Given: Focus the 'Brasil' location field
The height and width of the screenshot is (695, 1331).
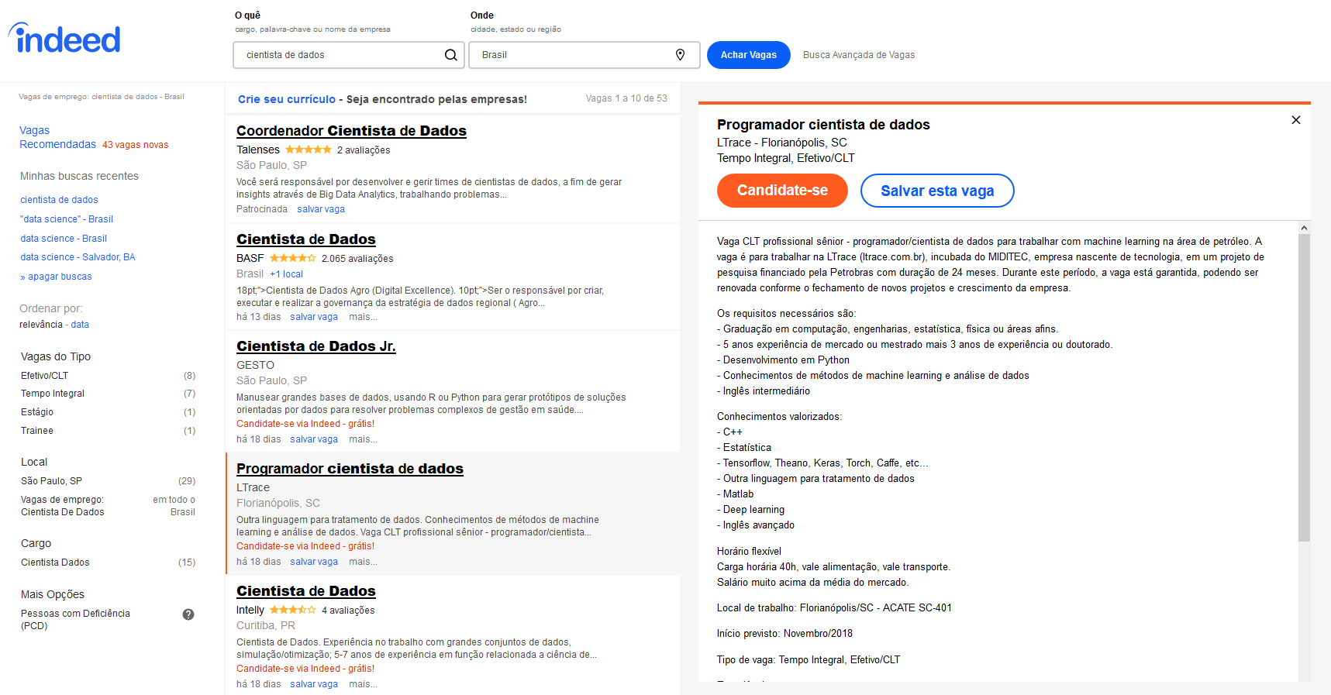Looking at the screenshot, I should point(584,55).
